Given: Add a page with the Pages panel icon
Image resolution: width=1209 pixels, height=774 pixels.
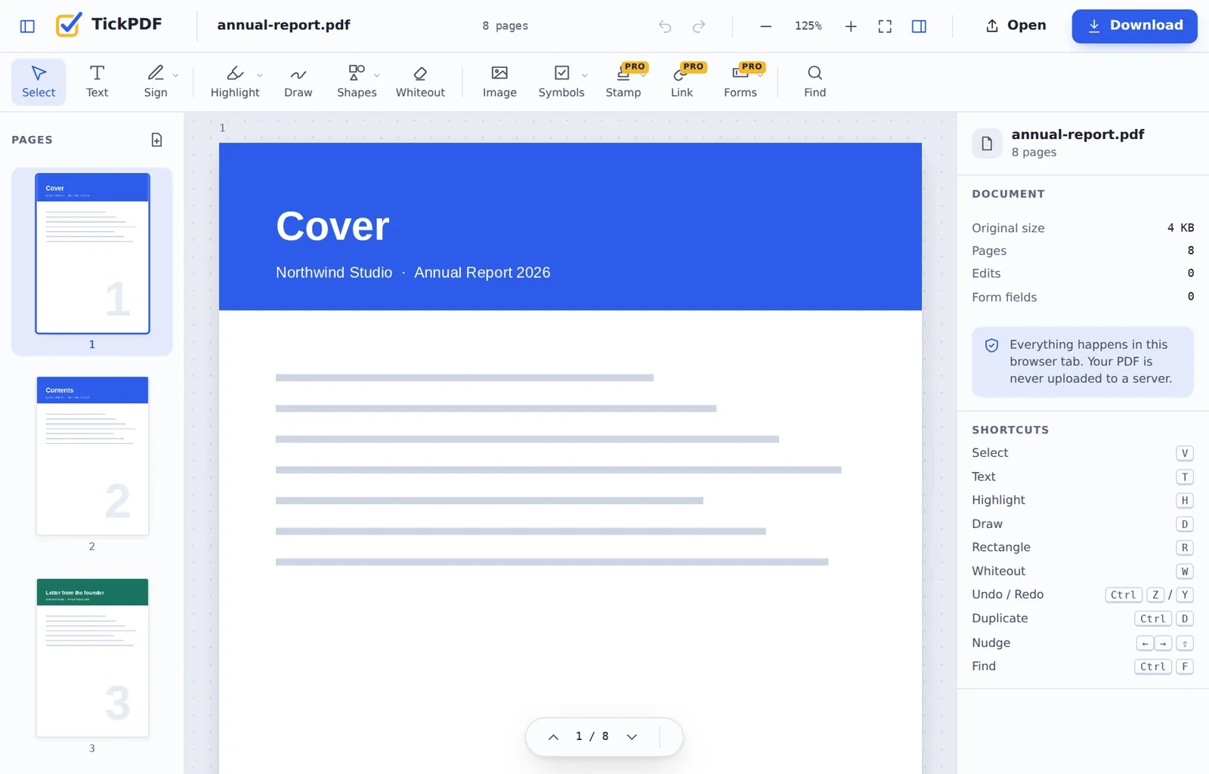Looking at the screenshot, I should coord(156,140).
